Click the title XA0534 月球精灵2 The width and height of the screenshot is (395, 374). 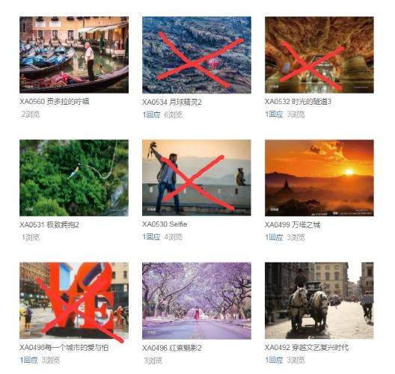coord(172,102)
